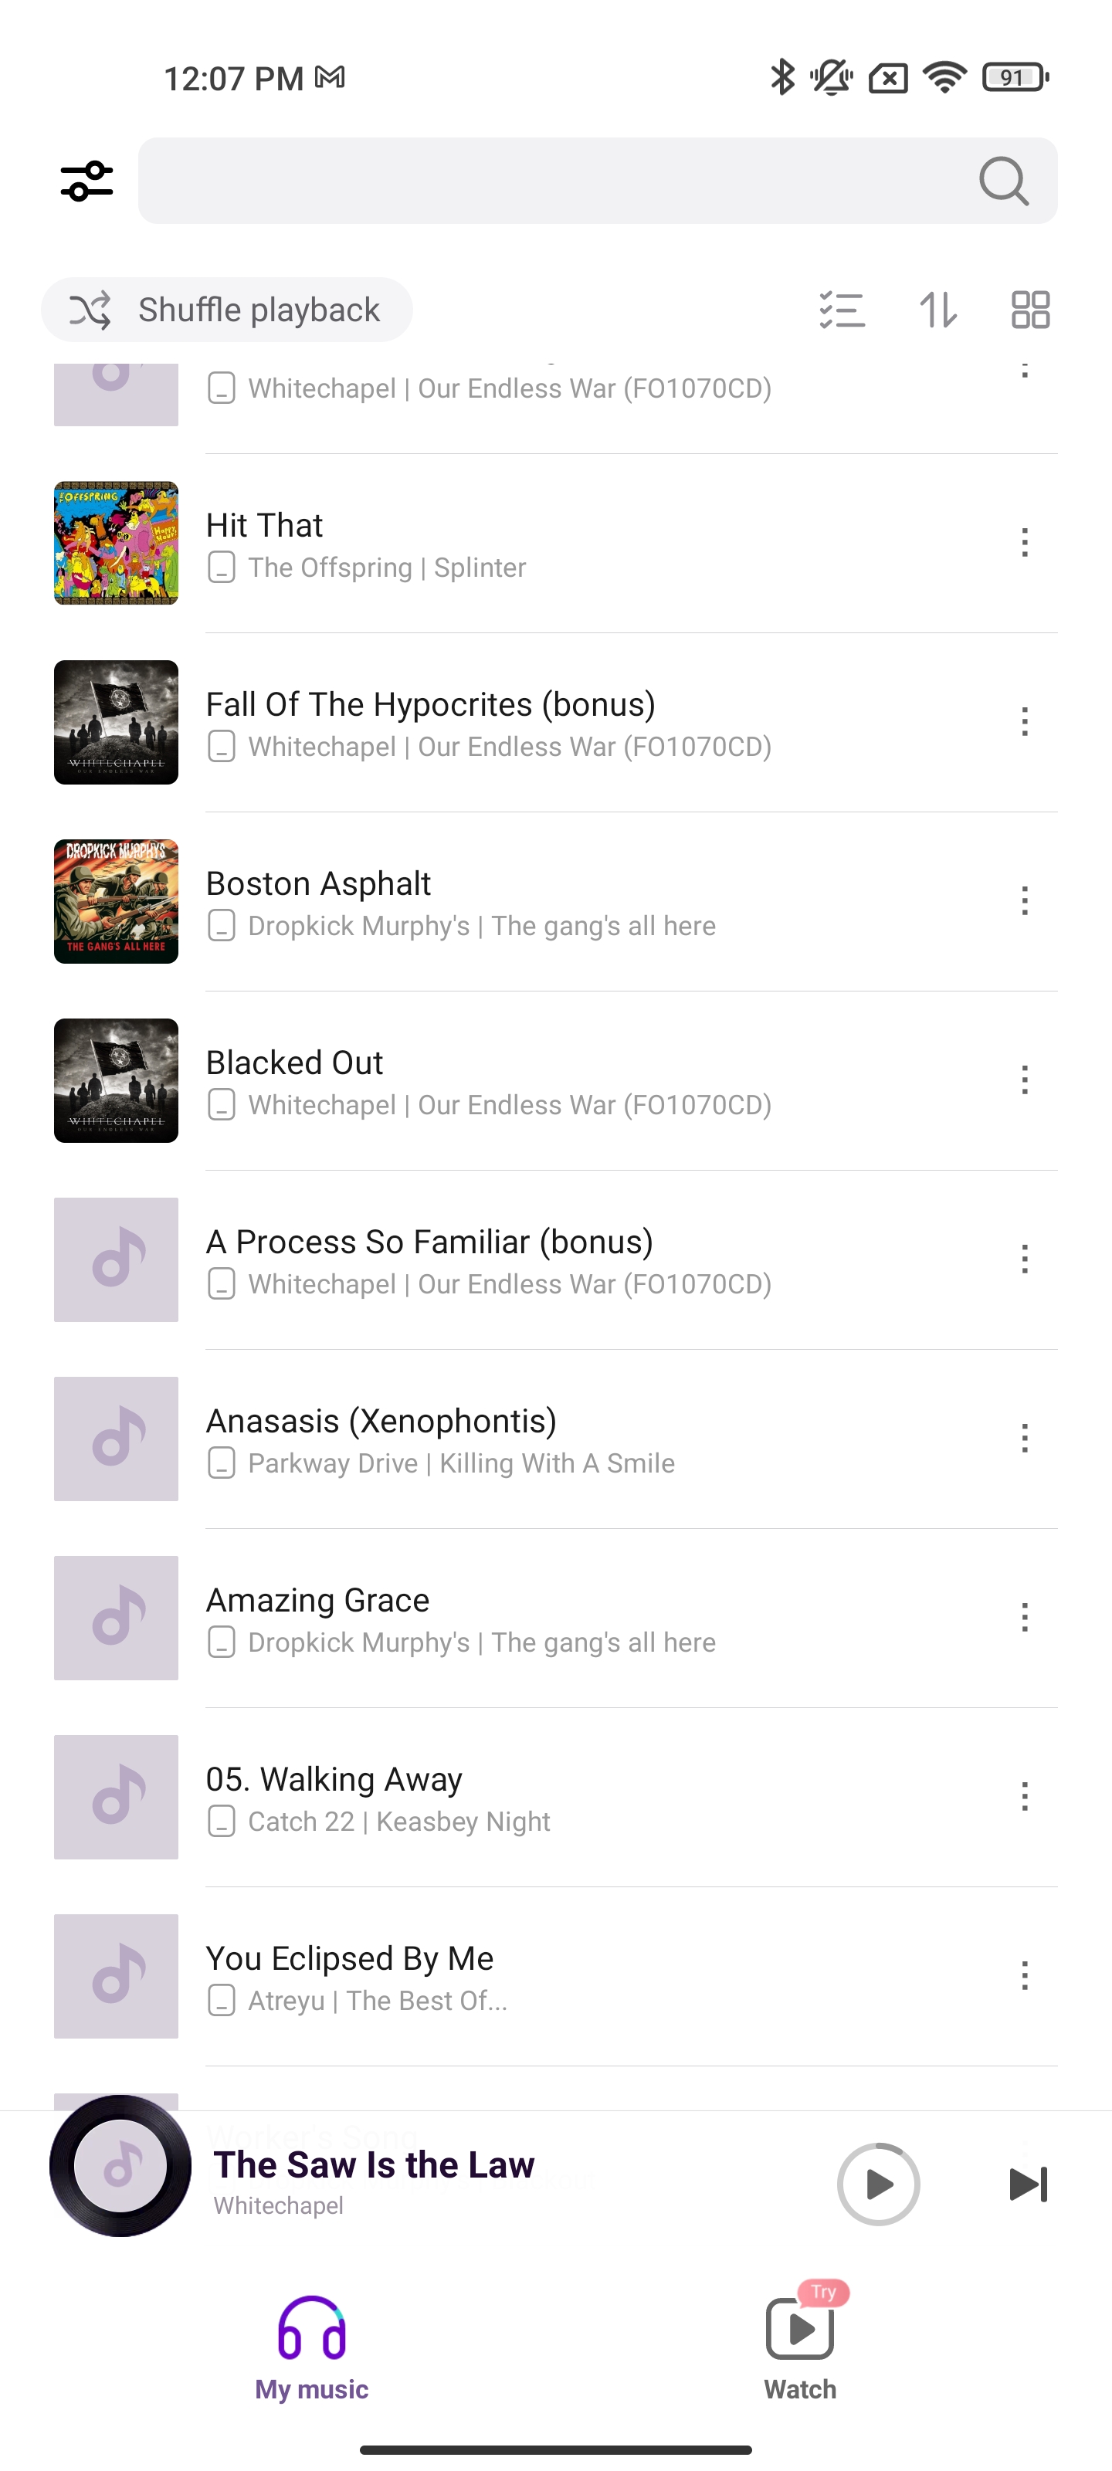Show options for Amazing Grace
The image size is (1112, 2471).
pos(1025,1617)
